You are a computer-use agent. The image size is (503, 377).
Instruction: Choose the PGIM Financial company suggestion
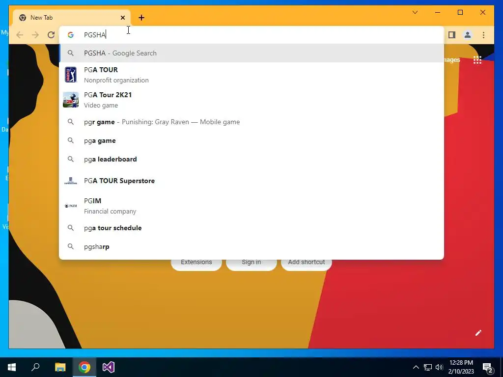[x=251, y=206]
